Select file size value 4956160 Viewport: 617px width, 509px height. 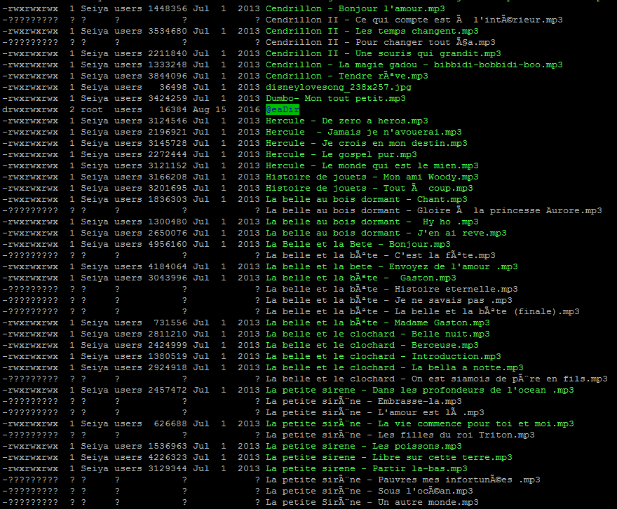[168, 244]
